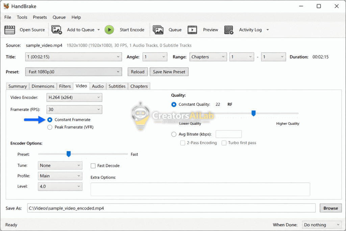346x231 pixels.
Task: Open the Help menu
Action: point(76,17)
